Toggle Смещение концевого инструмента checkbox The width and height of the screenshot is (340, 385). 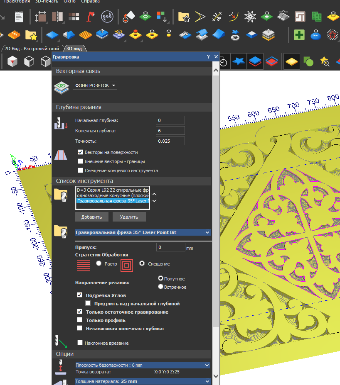pos(80,171)
